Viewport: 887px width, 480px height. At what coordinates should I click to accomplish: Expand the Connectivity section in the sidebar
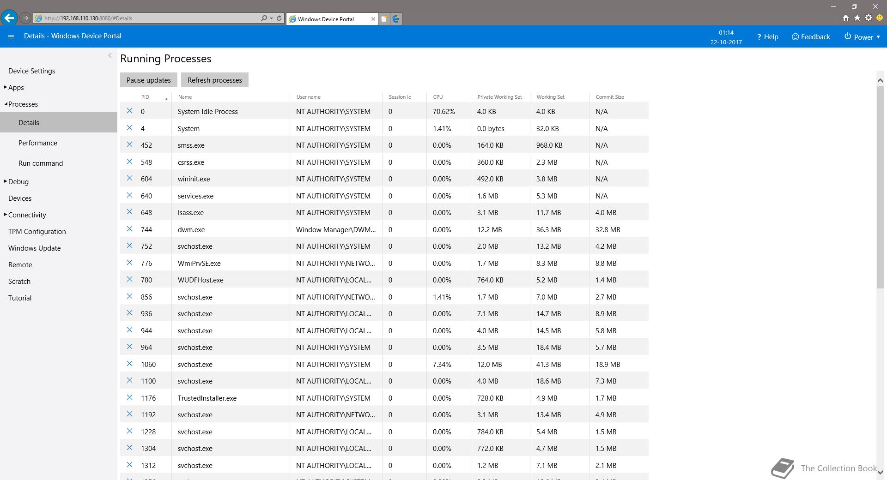(6, 215)
